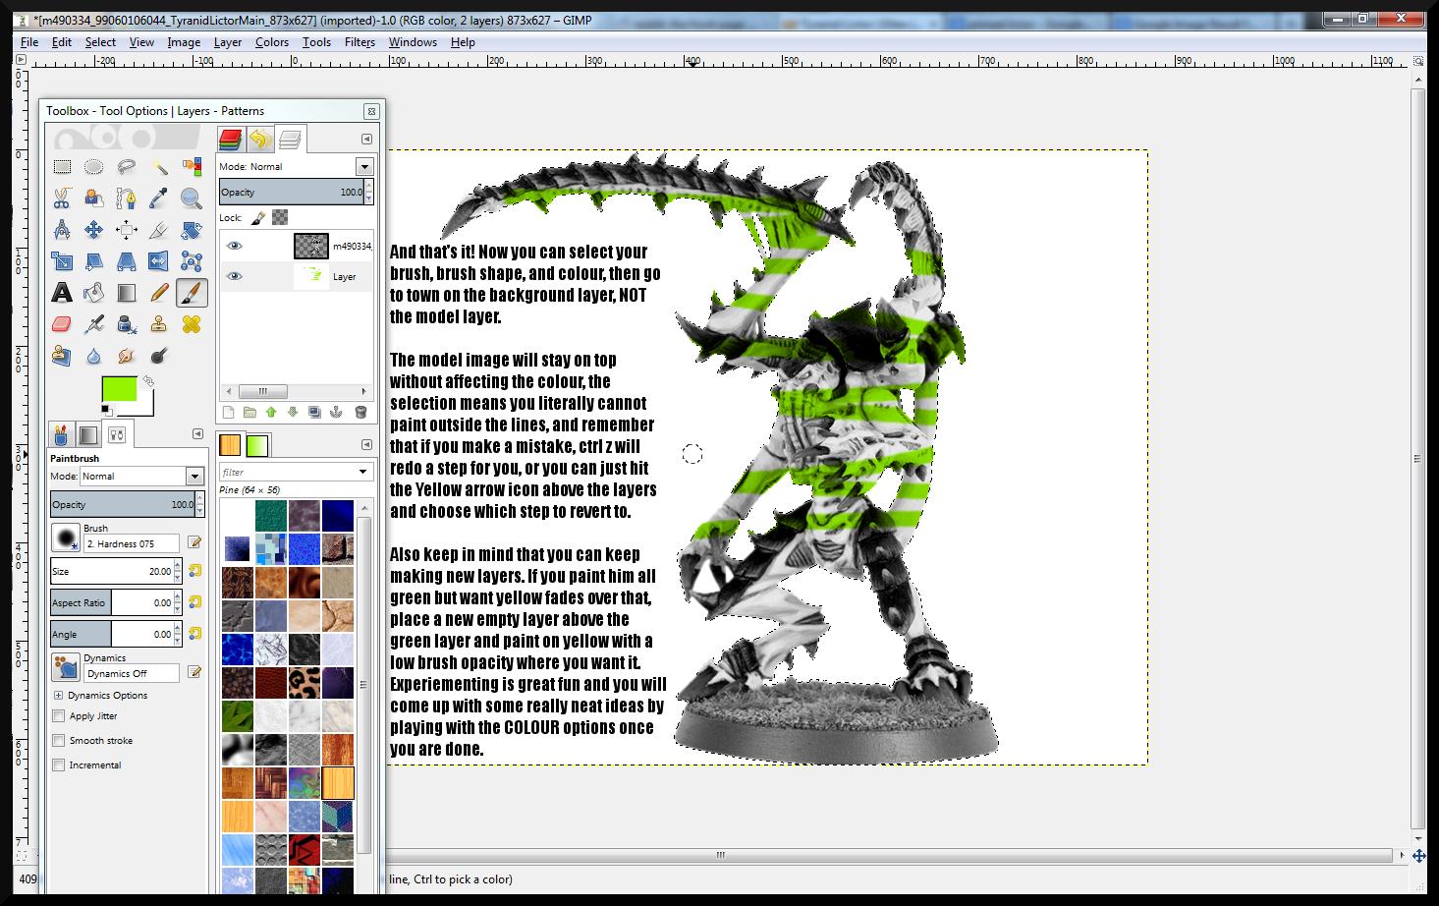
Task: Switch to the Gradients tab
Action: 257,445
